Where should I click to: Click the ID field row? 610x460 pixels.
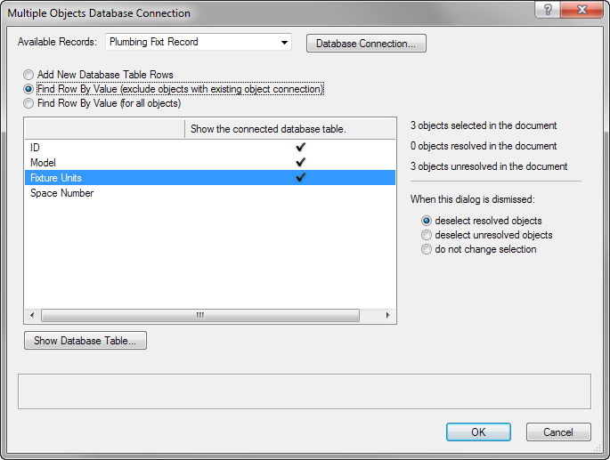(36, 147)
